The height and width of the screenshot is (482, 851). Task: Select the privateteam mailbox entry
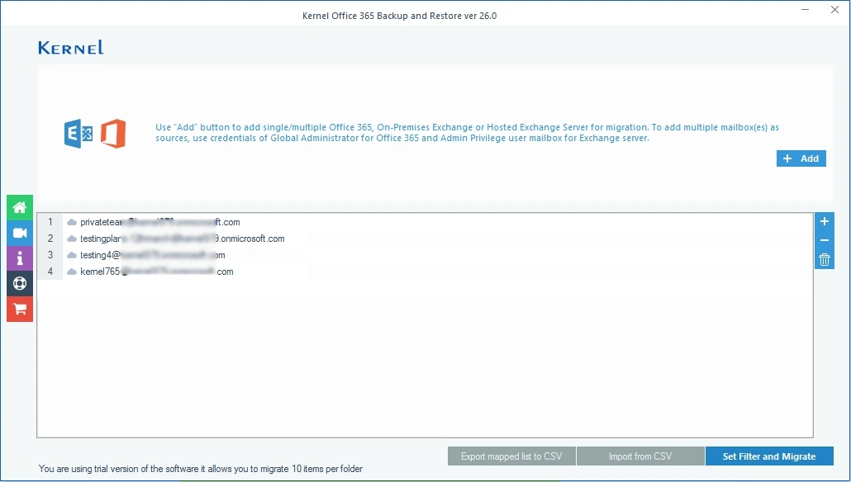pos(160,222)
